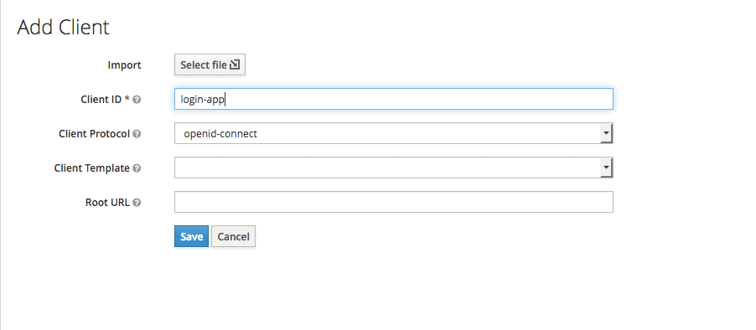Viewport: 756px width, 330px height.
Task: Click the Add Client page heading
Action: point(63,28)
